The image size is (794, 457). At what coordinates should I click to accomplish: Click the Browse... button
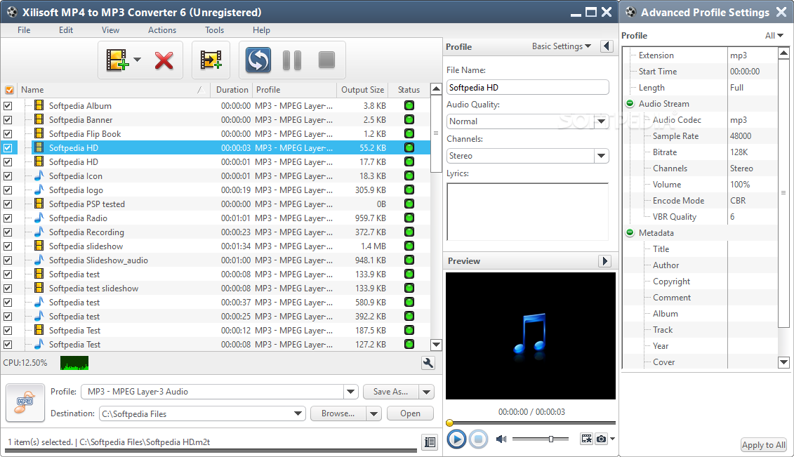click(338, 413)
